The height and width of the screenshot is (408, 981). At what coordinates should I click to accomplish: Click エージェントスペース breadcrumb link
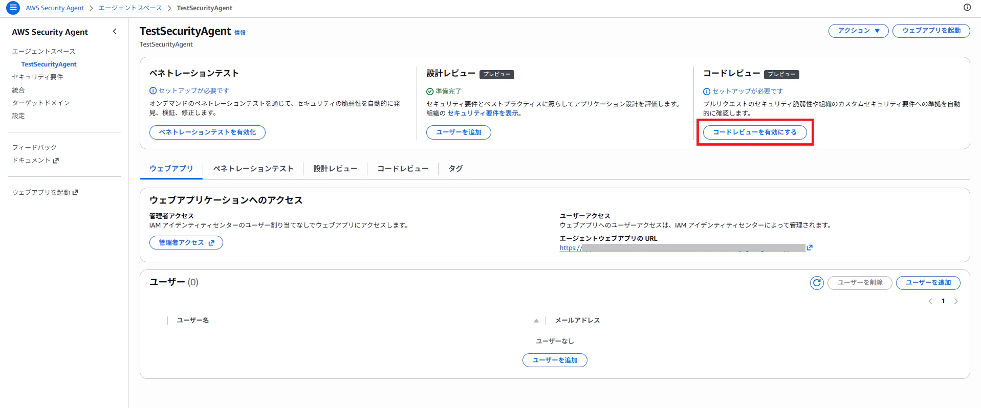tap(130, 8)
